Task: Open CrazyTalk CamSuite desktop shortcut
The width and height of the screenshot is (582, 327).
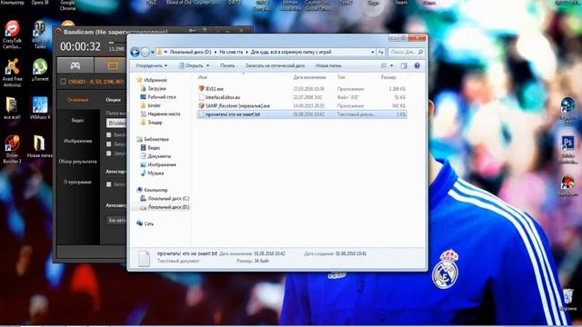Action: tap(12, 35)
